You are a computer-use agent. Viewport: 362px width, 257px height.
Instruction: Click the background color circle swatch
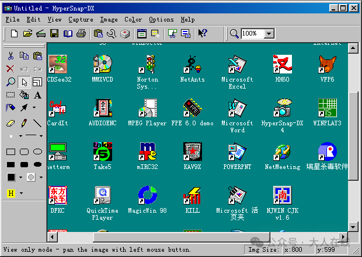click(x=31, y=177)
